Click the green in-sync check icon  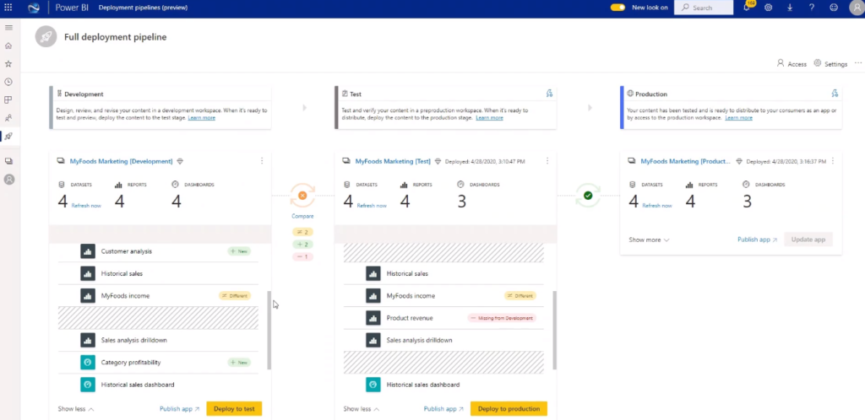coord(588,196)
